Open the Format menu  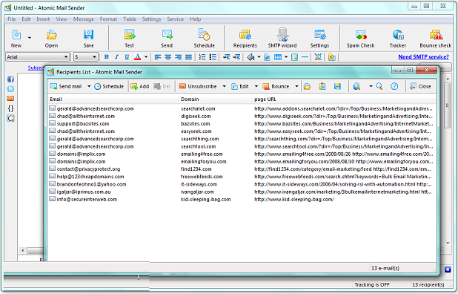point(108,19)
